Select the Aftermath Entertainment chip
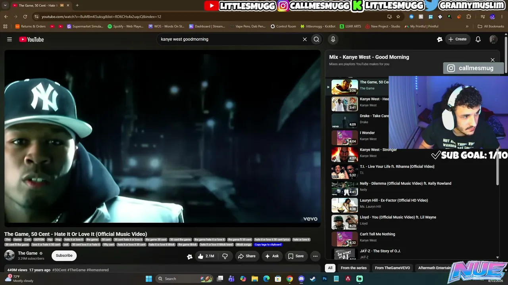508x285 pixels. (x=435, y=268)
